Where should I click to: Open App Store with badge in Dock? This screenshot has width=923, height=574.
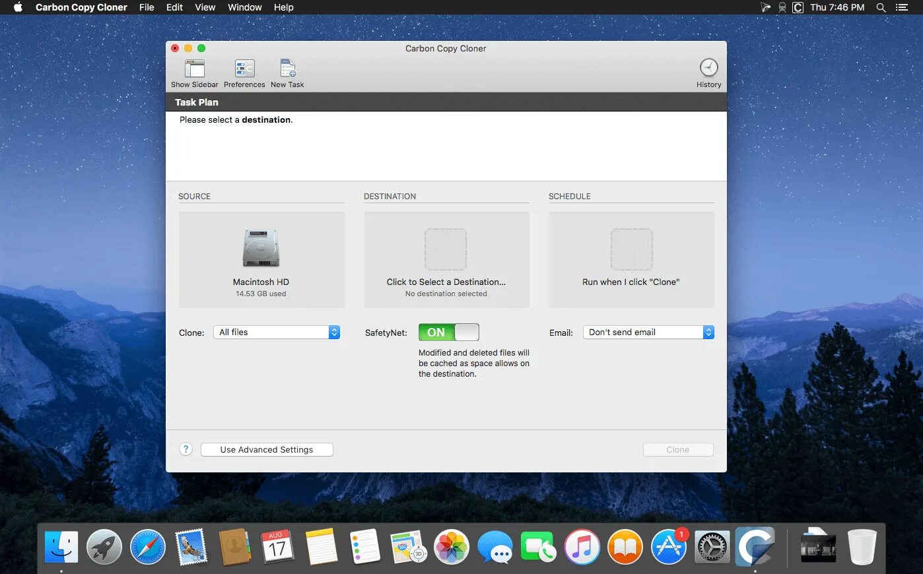pos(669,547)
